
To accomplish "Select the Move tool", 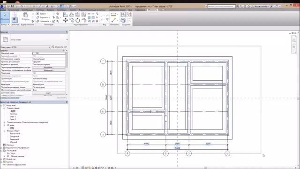I will pos(66,20).
